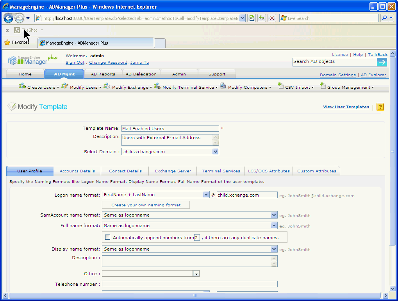Open the Favorites star button

point(17,43)
